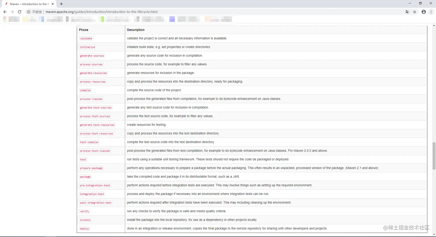Click description 'done in an integration or release'
Image resolution: width=436 pixels, height=237 pixels.
(227, 229)
